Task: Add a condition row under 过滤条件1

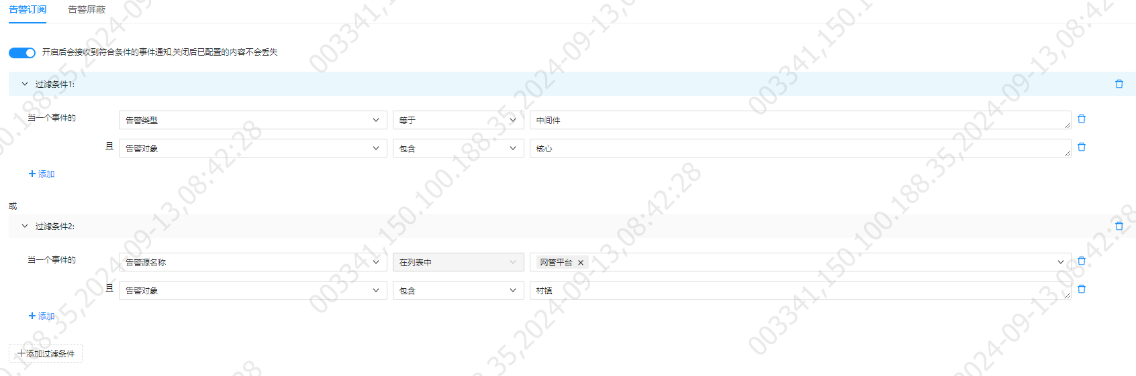Action: coord(42,174)
